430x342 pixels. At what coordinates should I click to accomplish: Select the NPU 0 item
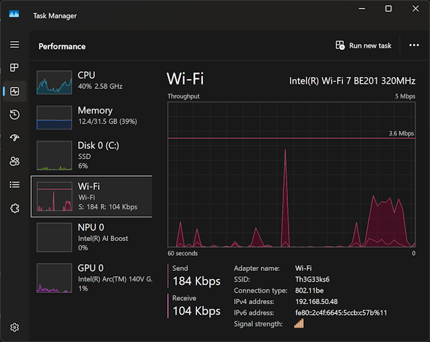click(92, 237)
